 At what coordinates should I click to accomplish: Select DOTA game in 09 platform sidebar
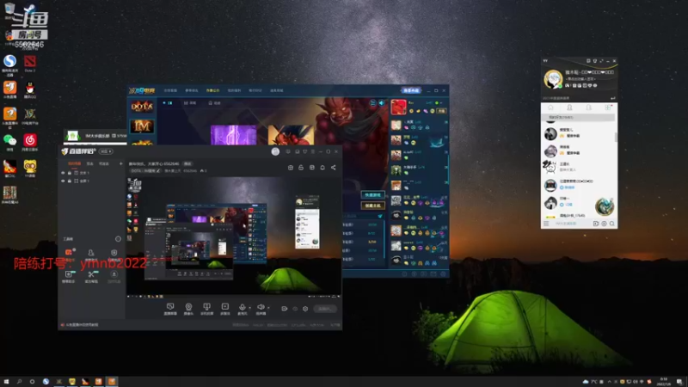142,107
